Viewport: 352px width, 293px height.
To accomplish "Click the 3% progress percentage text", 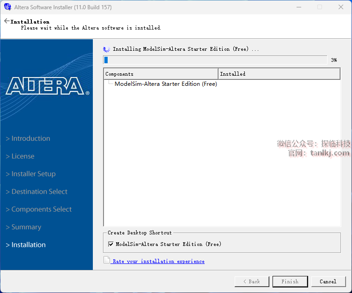I will pyautogui.click(x=334, y=60).
